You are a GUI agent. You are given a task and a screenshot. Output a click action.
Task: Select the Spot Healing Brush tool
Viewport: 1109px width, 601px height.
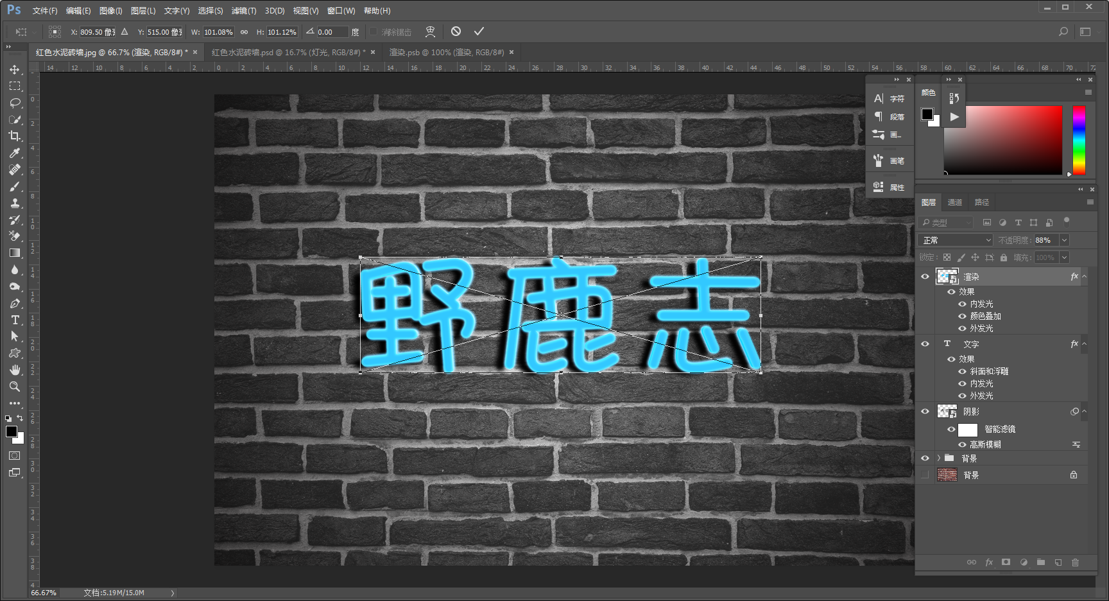click(15, 170)
